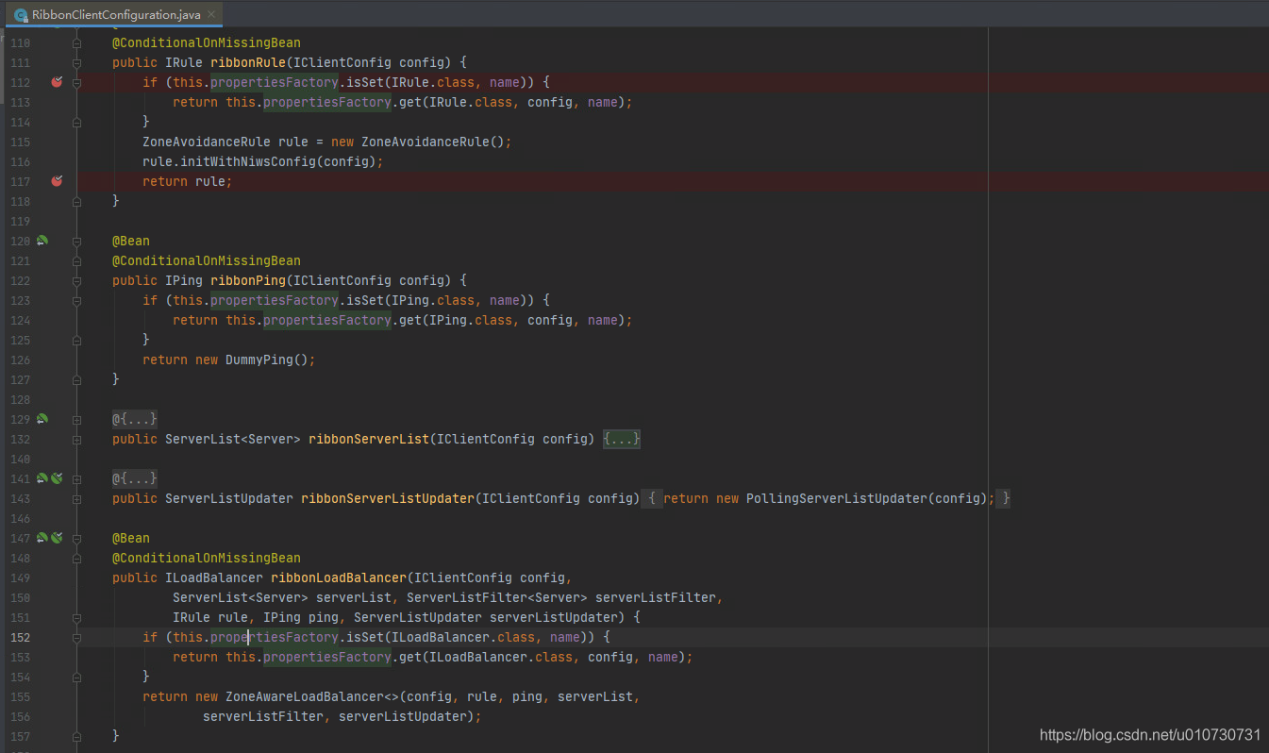This screenshot has width=1269, height=753.
Task: Click the Java class icon in the file tab
Action: click(21, 15)
